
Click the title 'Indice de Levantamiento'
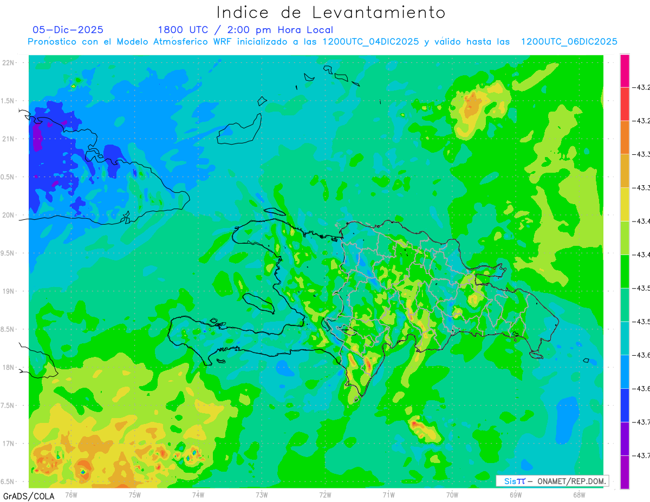click(x=331, y=12)
